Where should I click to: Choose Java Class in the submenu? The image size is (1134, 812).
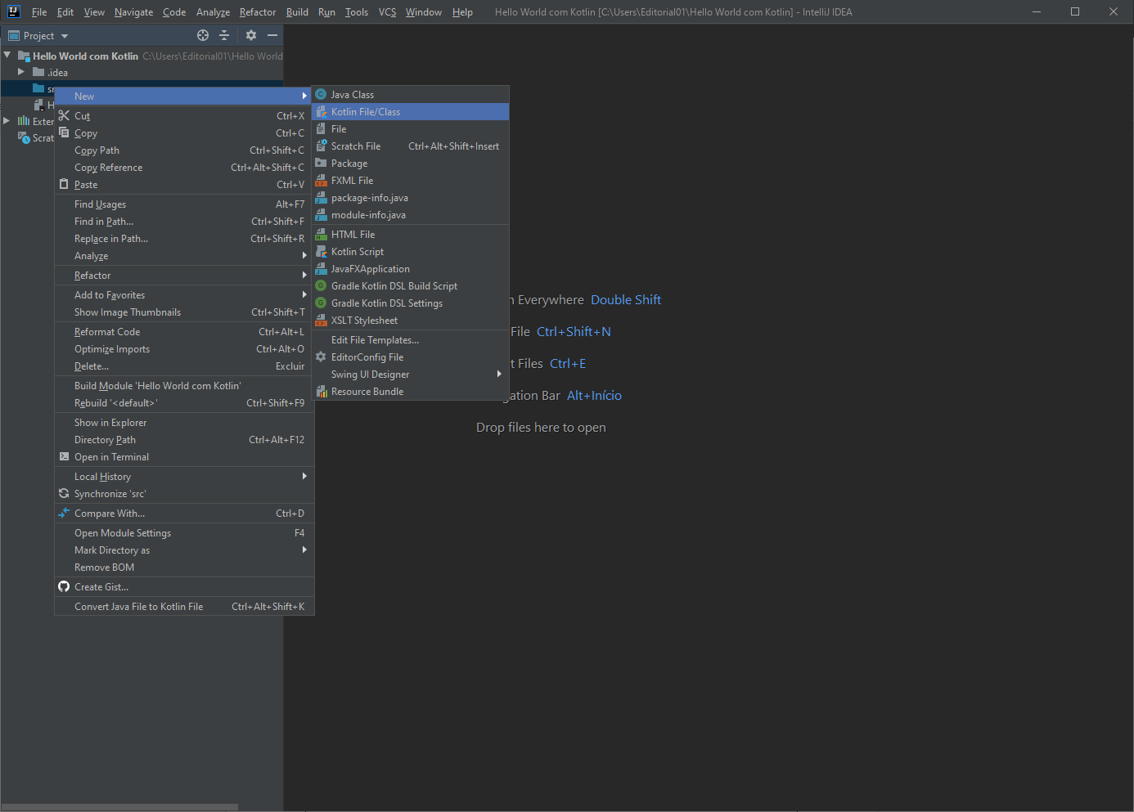click(x=352, y=95)
